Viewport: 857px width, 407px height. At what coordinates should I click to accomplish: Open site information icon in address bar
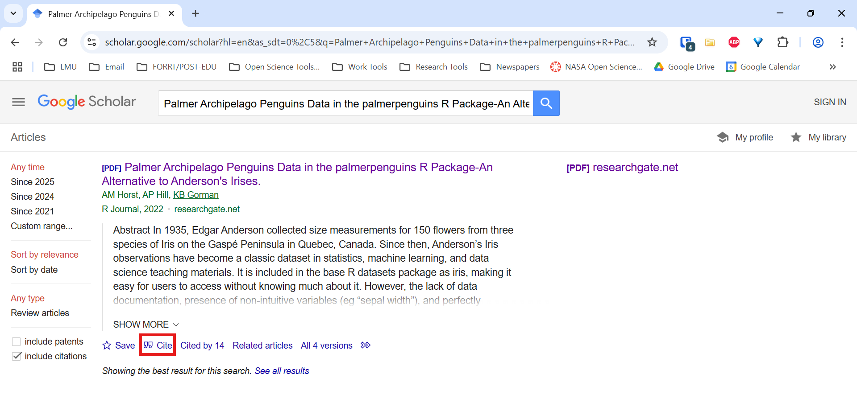point(92,42)
